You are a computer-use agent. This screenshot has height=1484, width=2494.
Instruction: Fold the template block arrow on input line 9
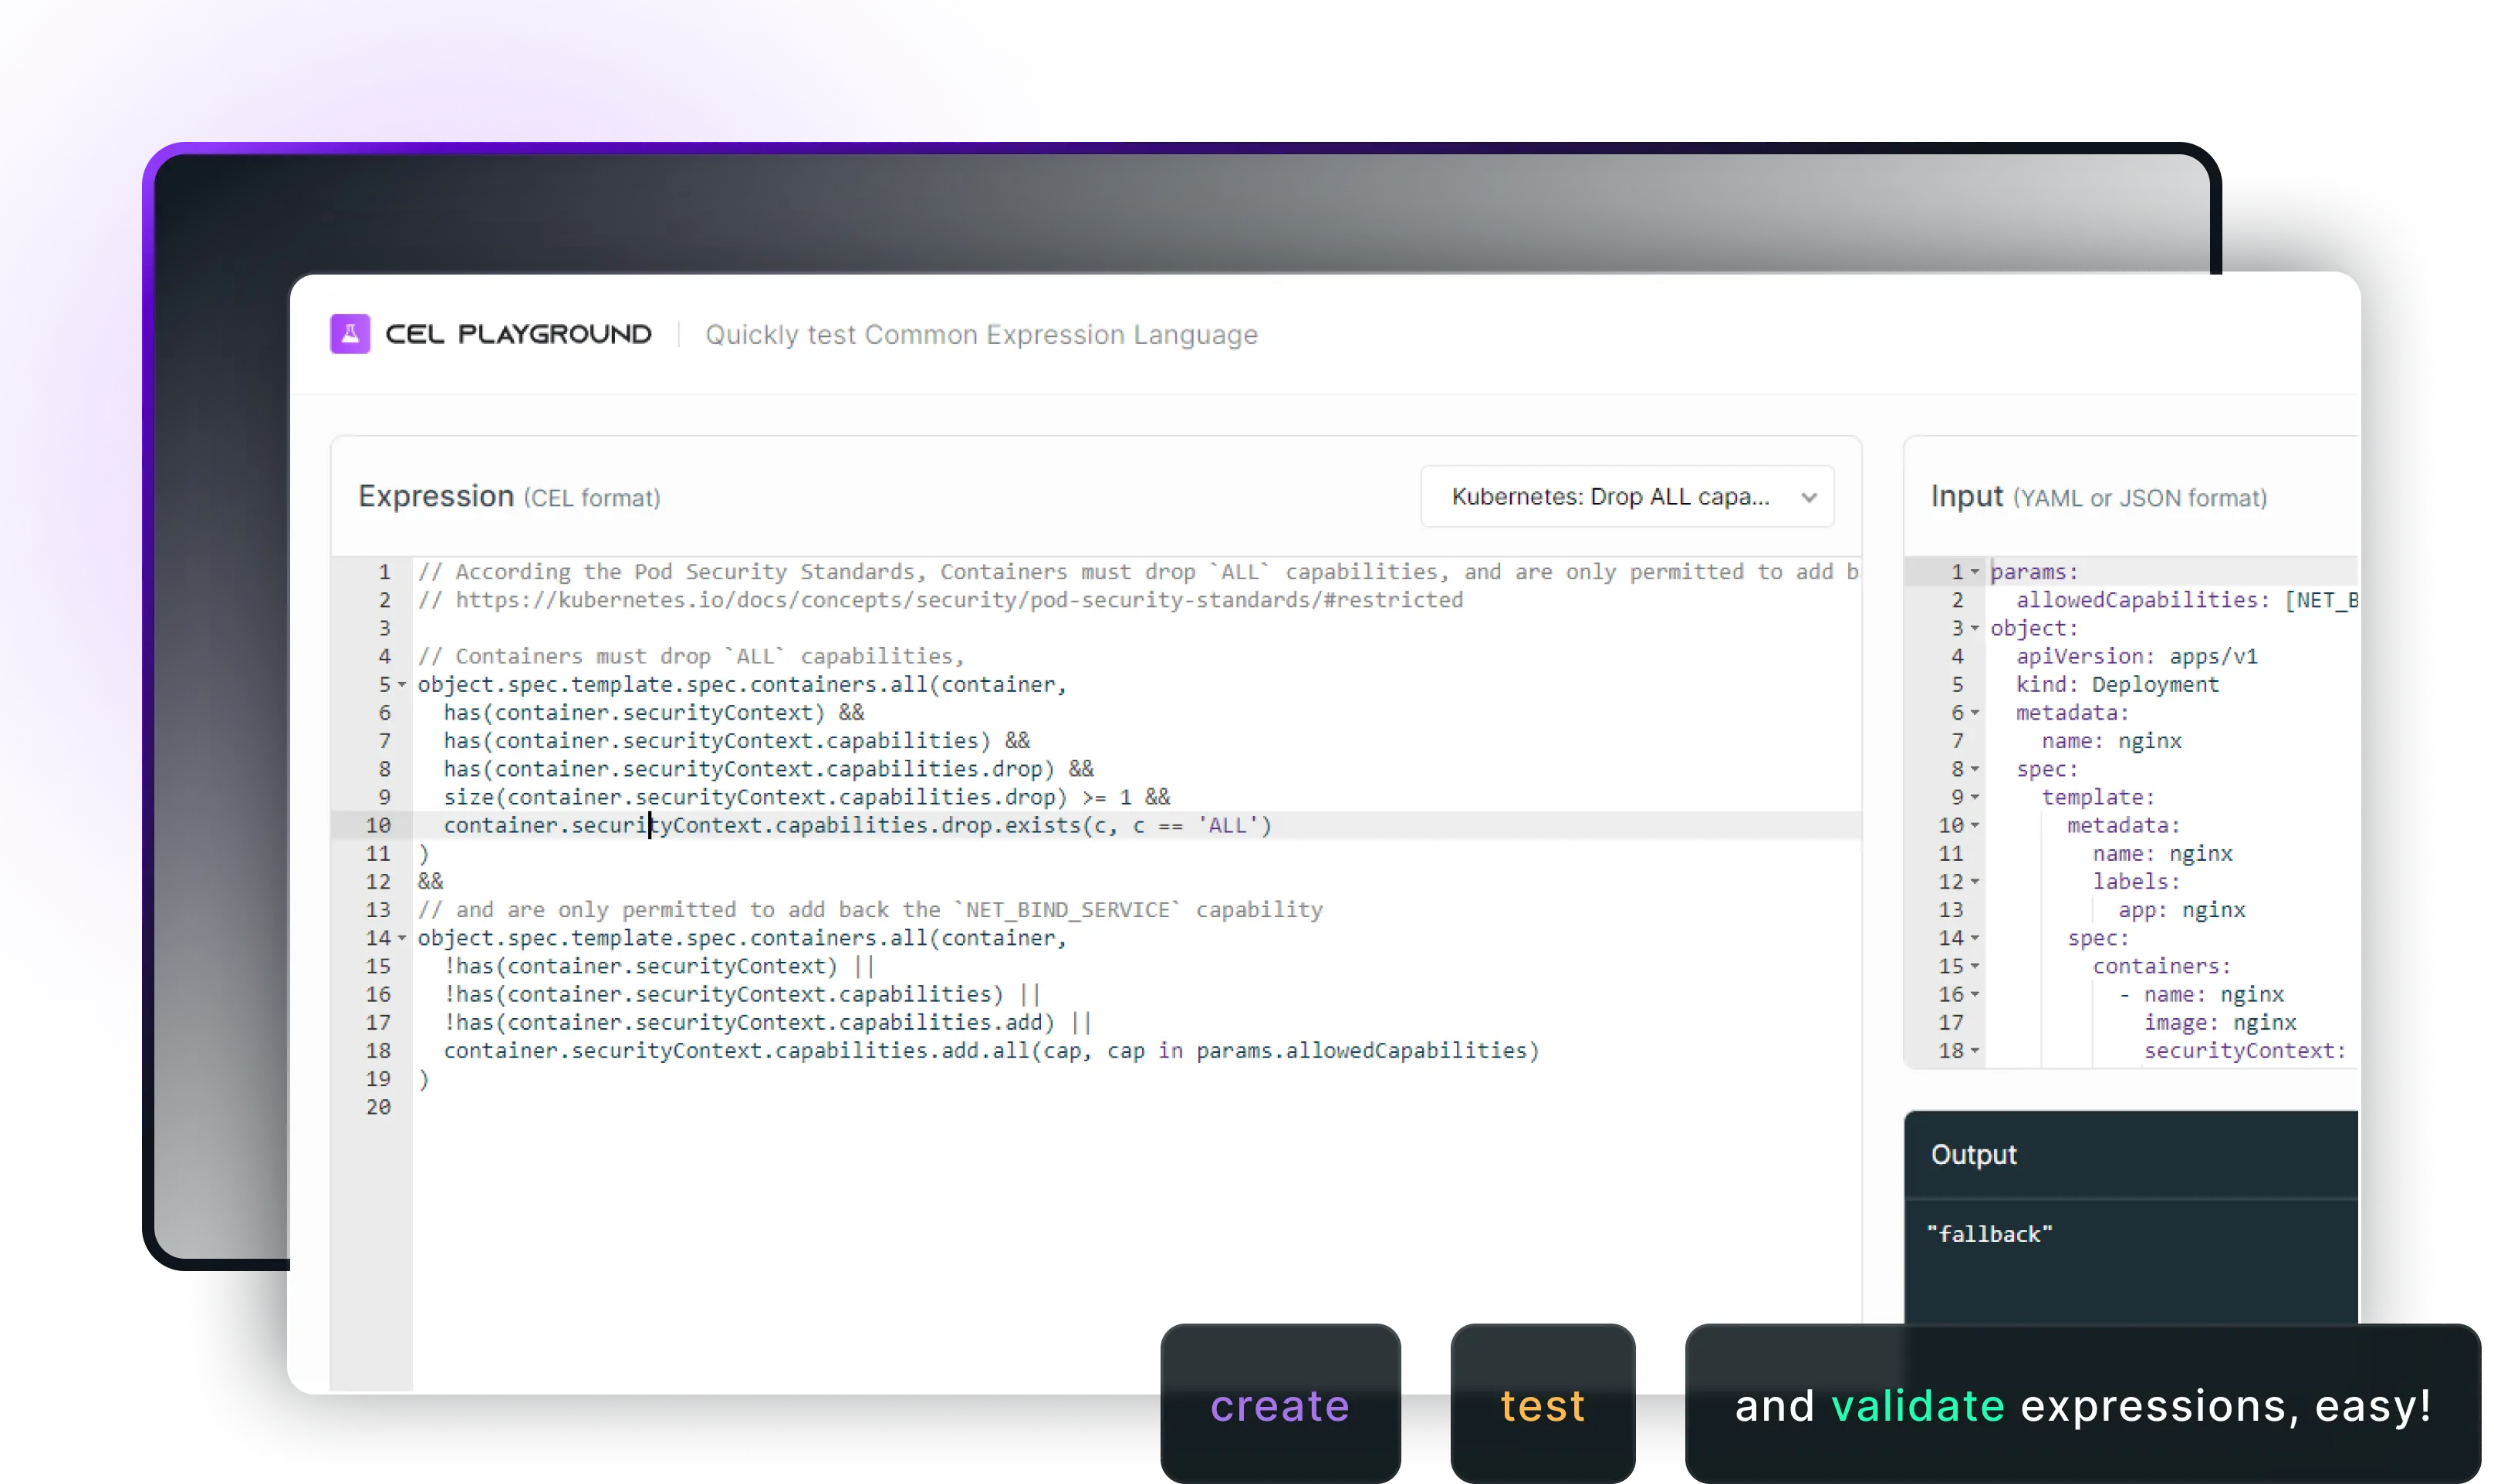pyautogui.click(x=1975, y=798)
